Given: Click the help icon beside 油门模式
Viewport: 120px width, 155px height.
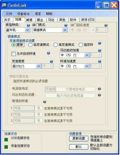Looking at the screenshot, I should click(x=66, y=25).
